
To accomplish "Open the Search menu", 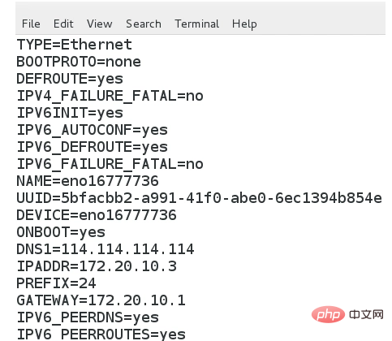I will (x=144, y=24).
